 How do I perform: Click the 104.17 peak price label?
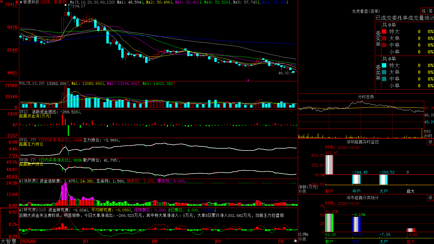click(x=79, y=6)
